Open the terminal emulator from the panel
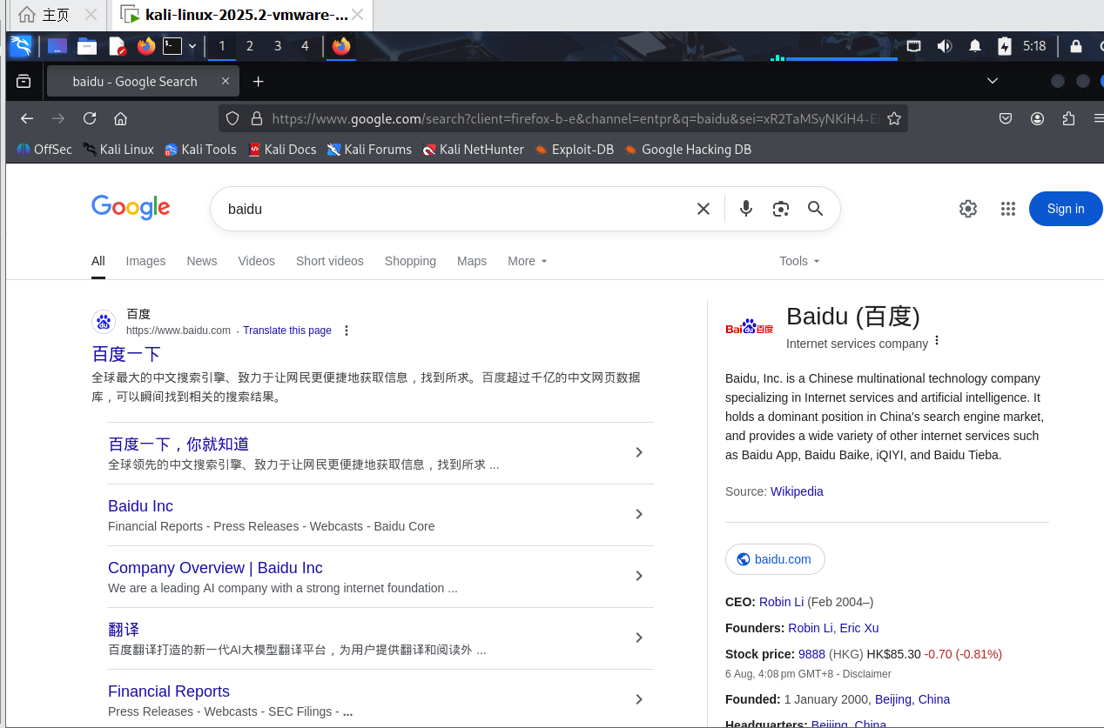Screen dimensions: 1104x728 [173, 46]
